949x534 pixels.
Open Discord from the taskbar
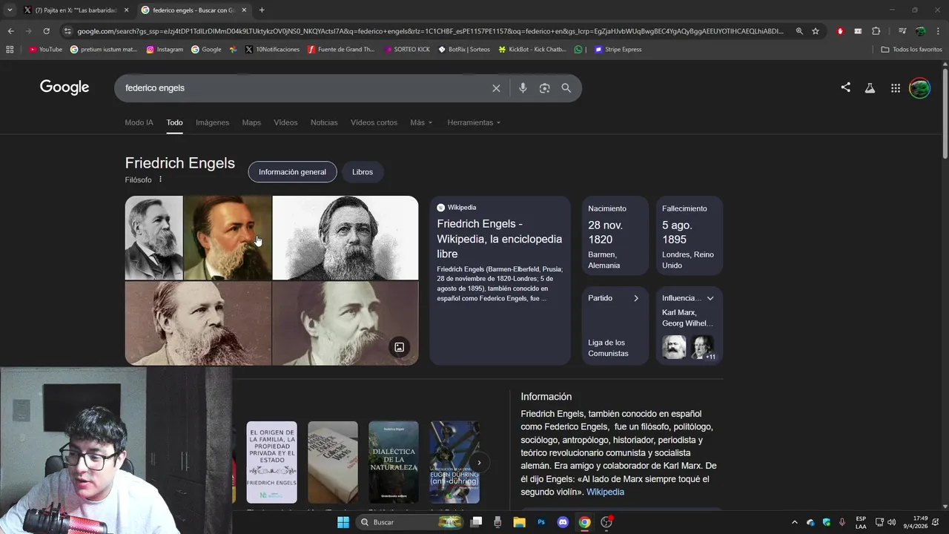[x=563, y=522]
